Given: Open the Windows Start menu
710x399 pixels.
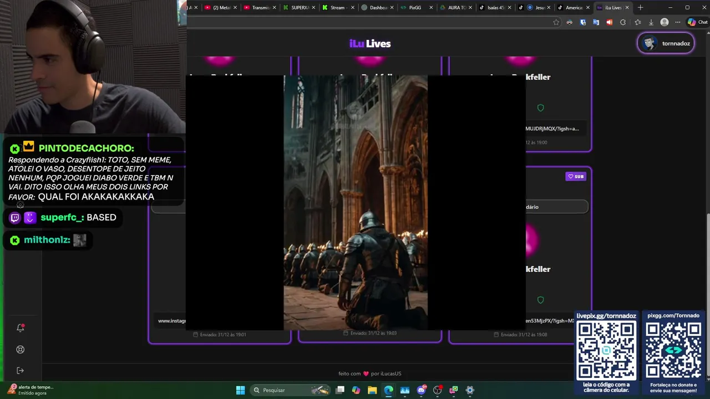Looking at the screenshot, I should click(x=240, y=390).
